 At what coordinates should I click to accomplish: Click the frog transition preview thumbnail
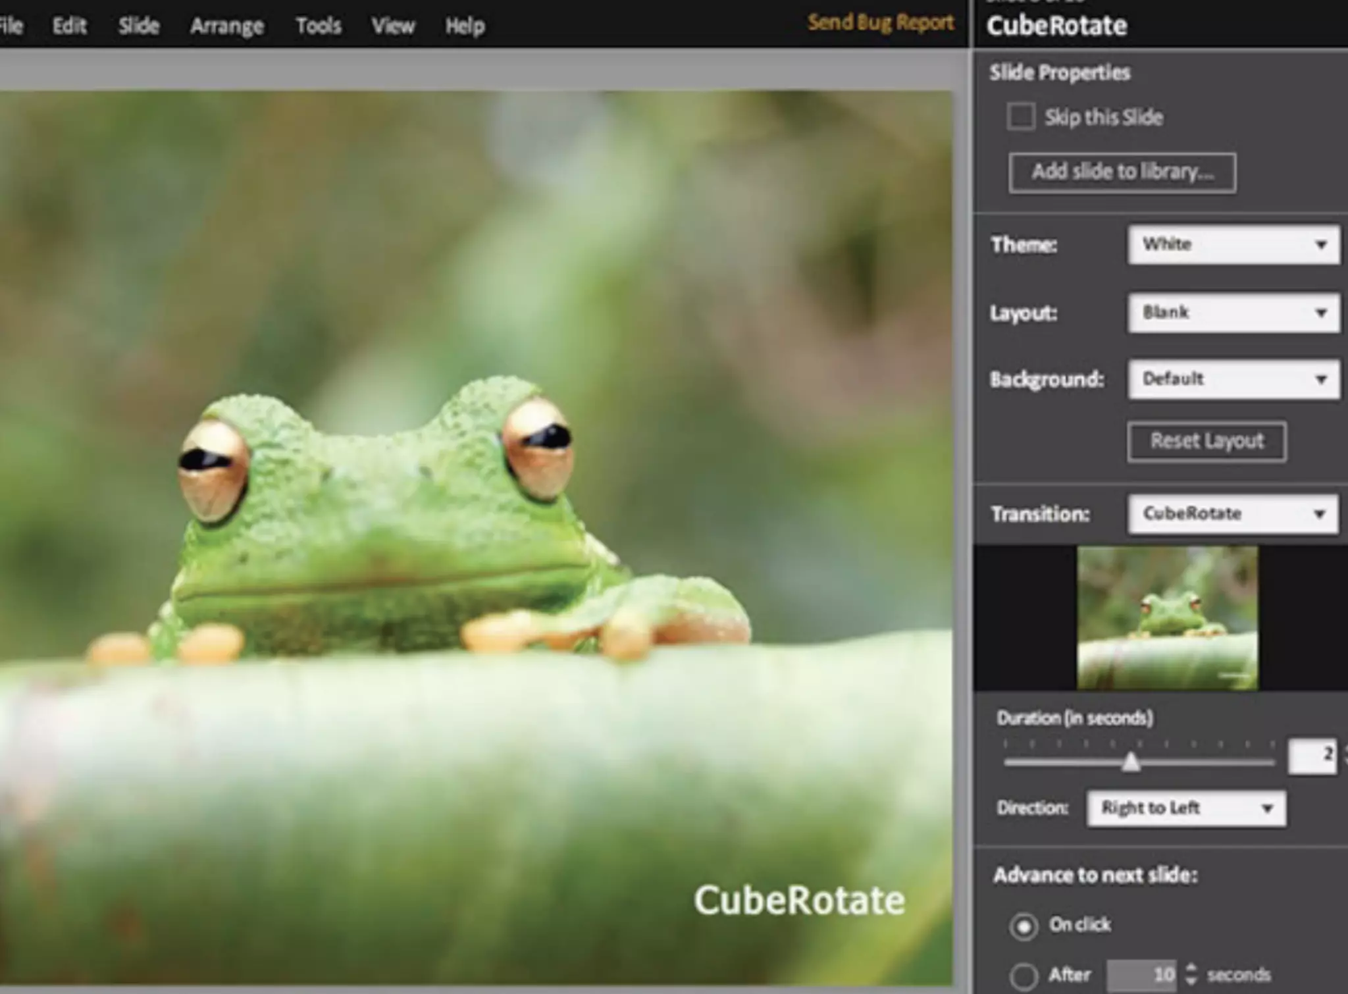pos(1167,617)
